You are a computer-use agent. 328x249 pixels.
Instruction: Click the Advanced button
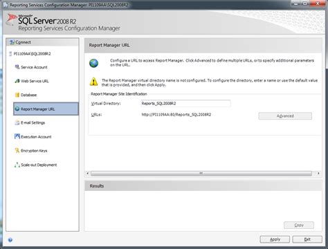285,116
